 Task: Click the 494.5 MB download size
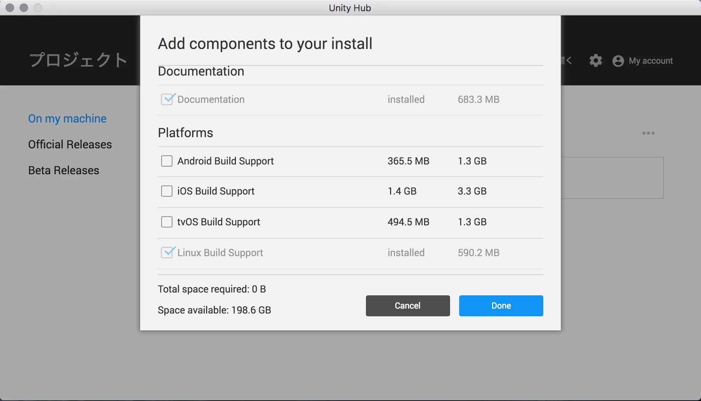408,222
